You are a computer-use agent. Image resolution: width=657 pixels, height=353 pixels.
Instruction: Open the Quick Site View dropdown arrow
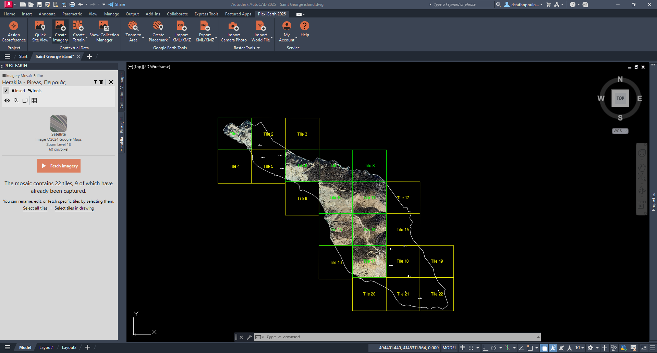(50, 38)
